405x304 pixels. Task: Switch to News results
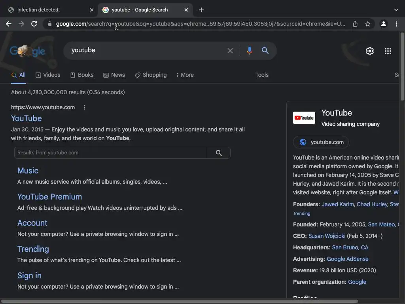[114, 75]
